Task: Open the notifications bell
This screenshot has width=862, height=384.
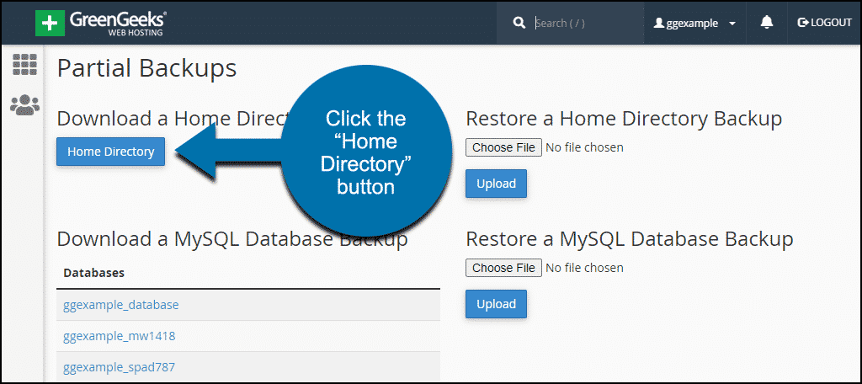Action: tap(766, 23)
